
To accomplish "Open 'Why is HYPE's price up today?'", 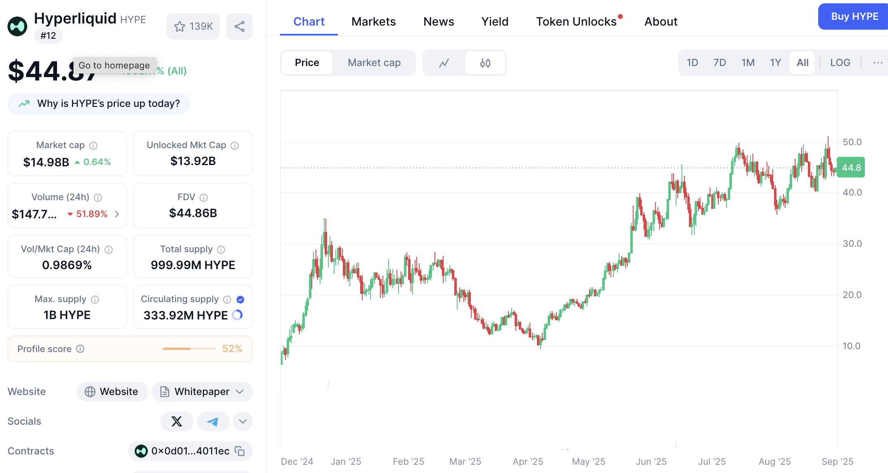I will 99,104.
